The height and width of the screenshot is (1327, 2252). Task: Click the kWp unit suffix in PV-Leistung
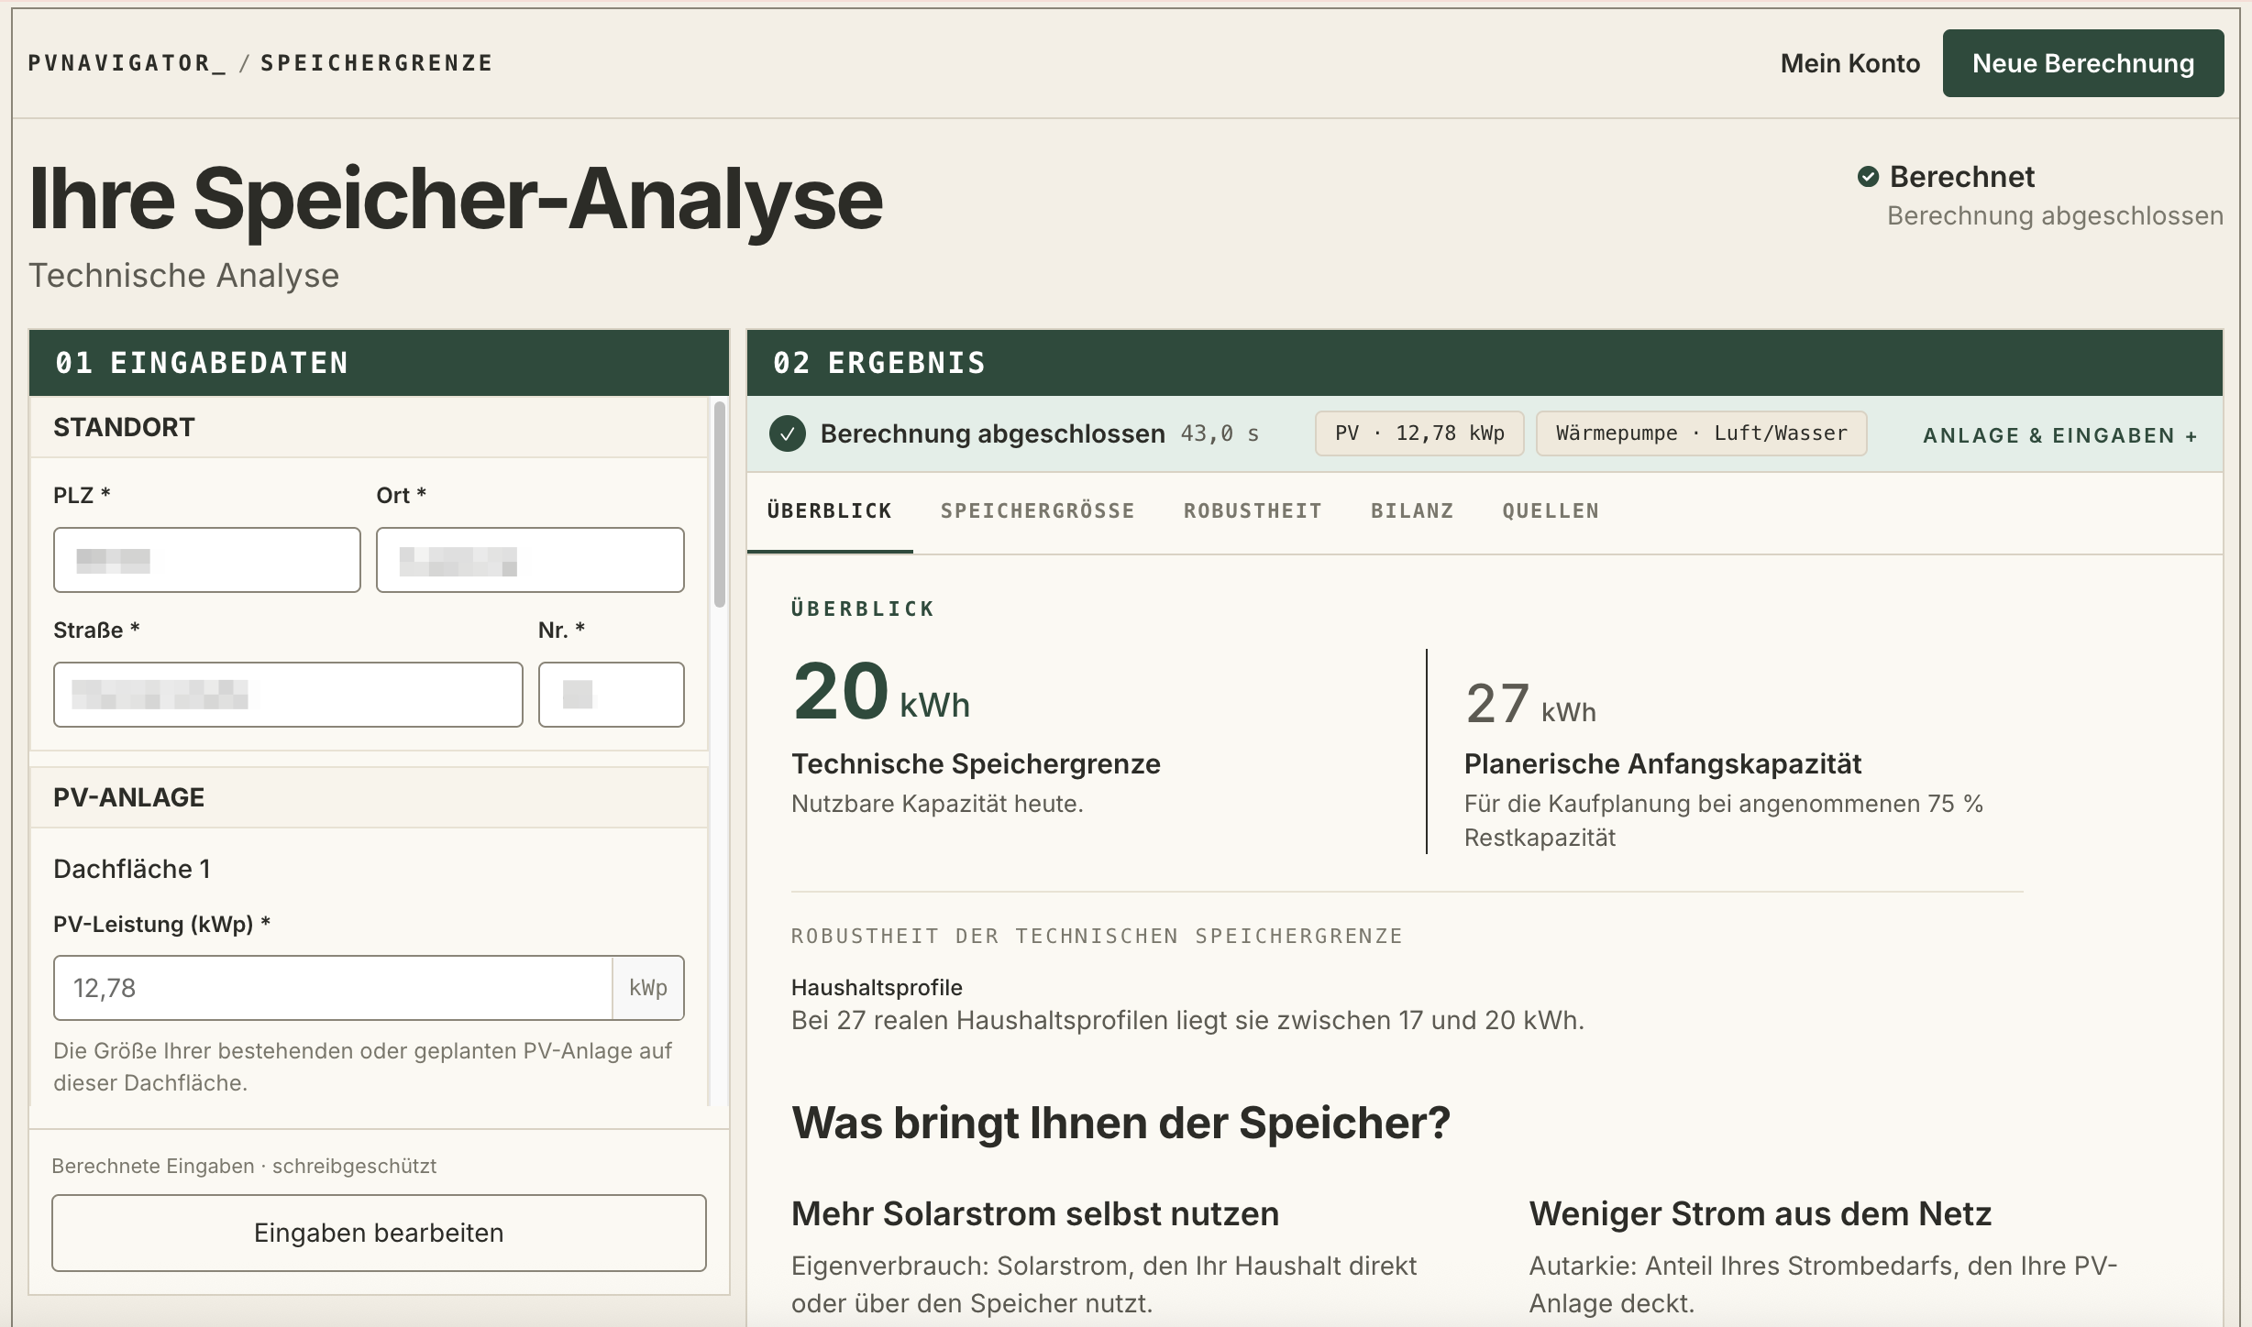[648, 988]
